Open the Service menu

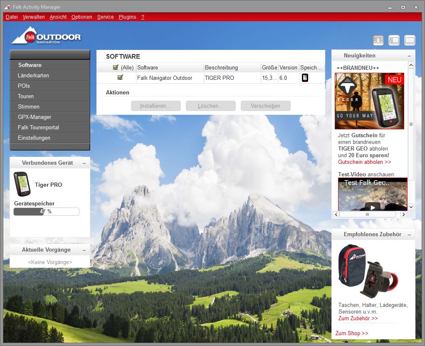click(106, 17)
